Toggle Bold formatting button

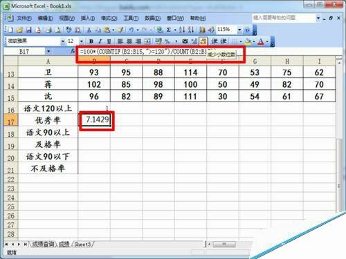[x=91, y=41]
